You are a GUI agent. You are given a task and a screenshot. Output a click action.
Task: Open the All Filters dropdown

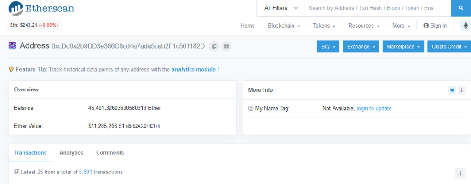(281, 8)
